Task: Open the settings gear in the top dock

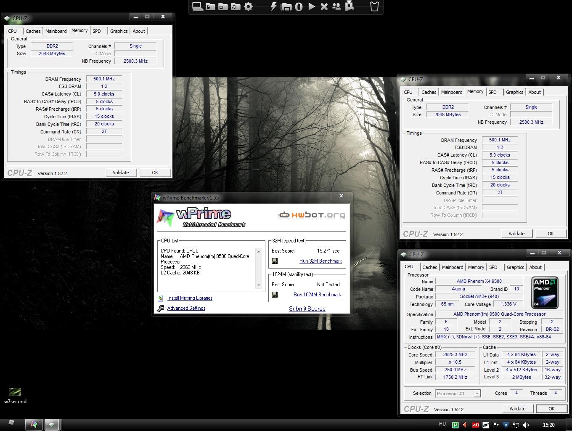Action: (249, 6)
